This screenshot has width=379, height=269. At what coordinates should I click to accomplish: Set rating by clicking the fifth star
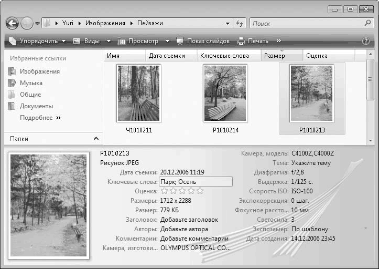[x=200, y=191]
